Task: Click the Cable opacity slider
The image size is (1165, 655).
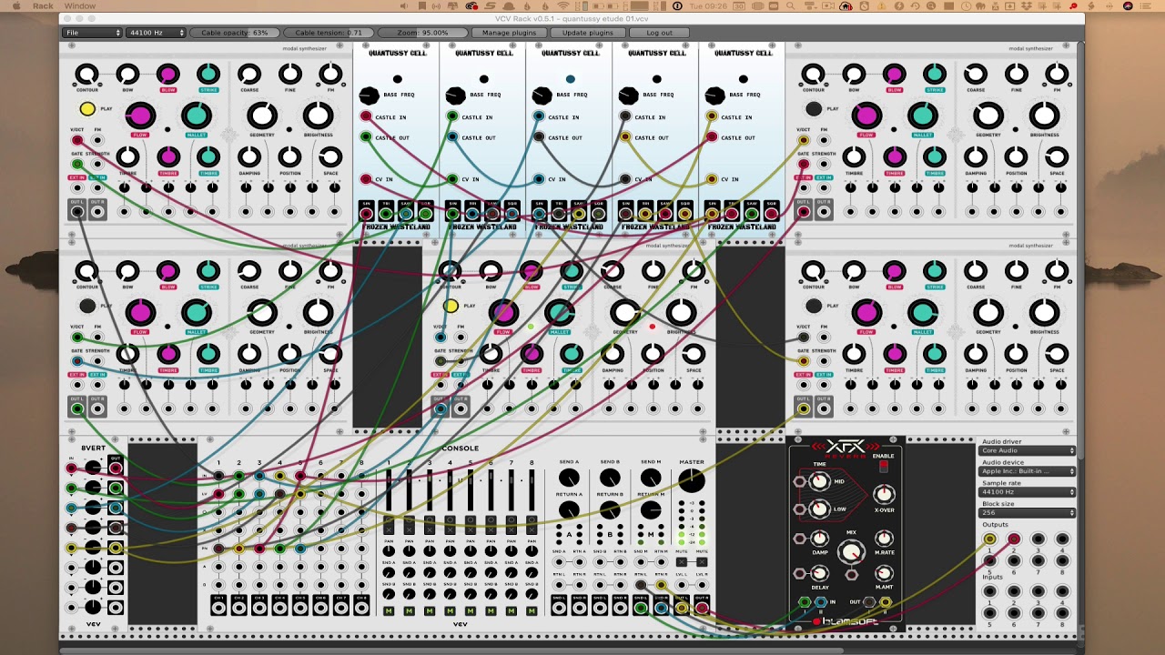Action: pos(234,33)
